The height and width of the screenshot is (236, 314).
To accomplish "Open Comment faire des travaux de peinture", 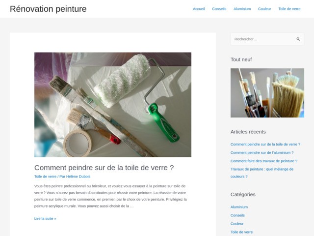I will (264, 161).
